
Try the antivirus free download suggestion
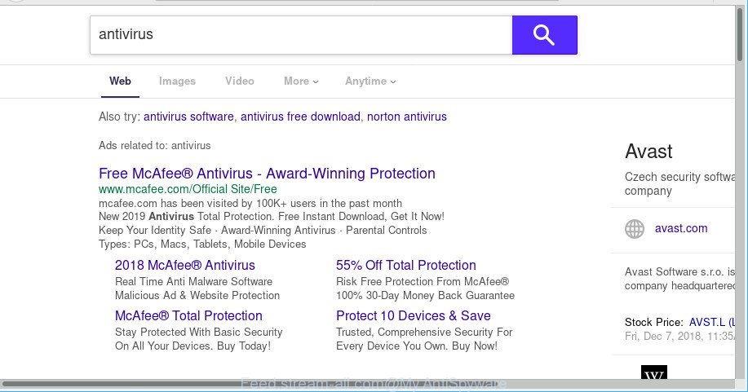click(300, 117)
